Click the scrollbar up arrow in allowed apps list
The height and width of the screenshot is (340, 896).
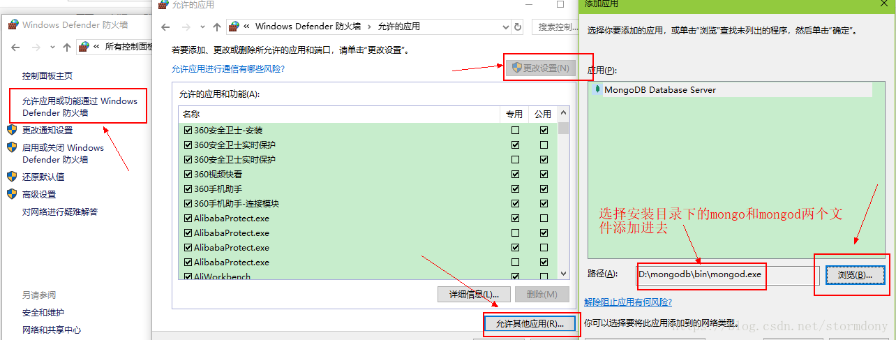click(x=563, y=113)
